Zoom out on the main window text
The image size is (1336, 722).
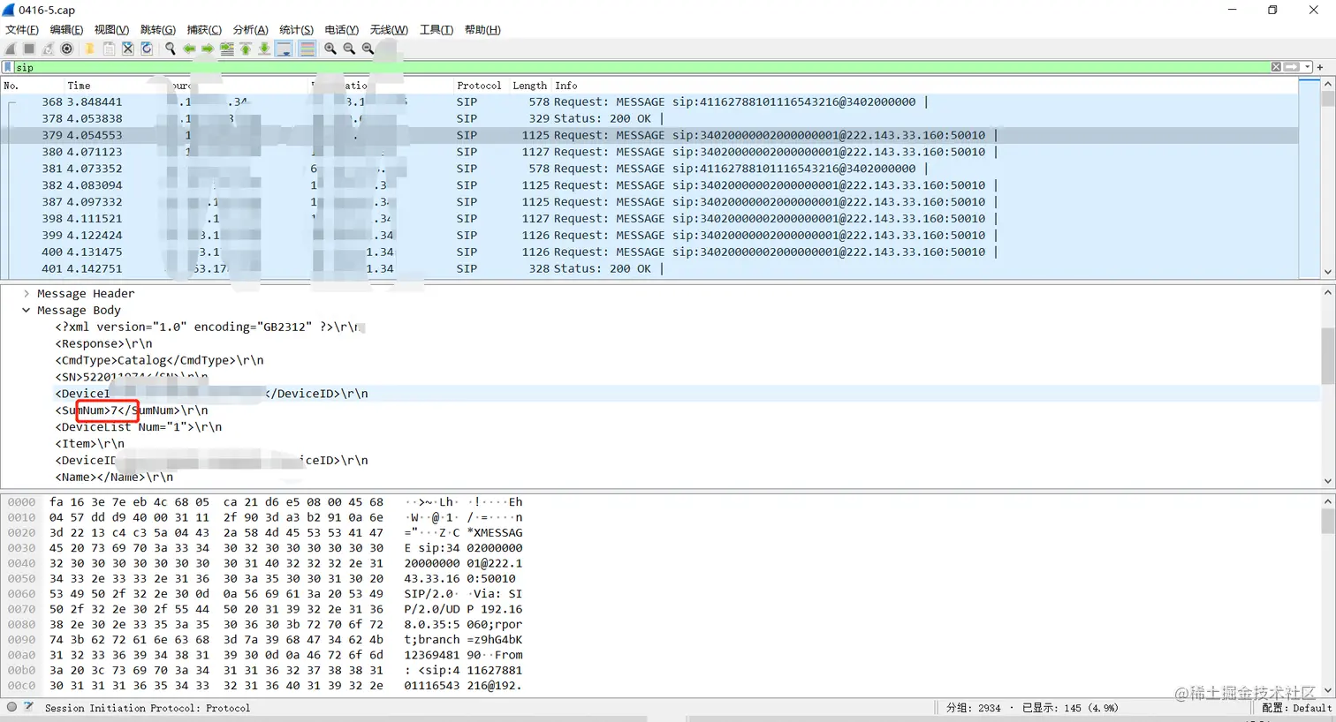349,49
